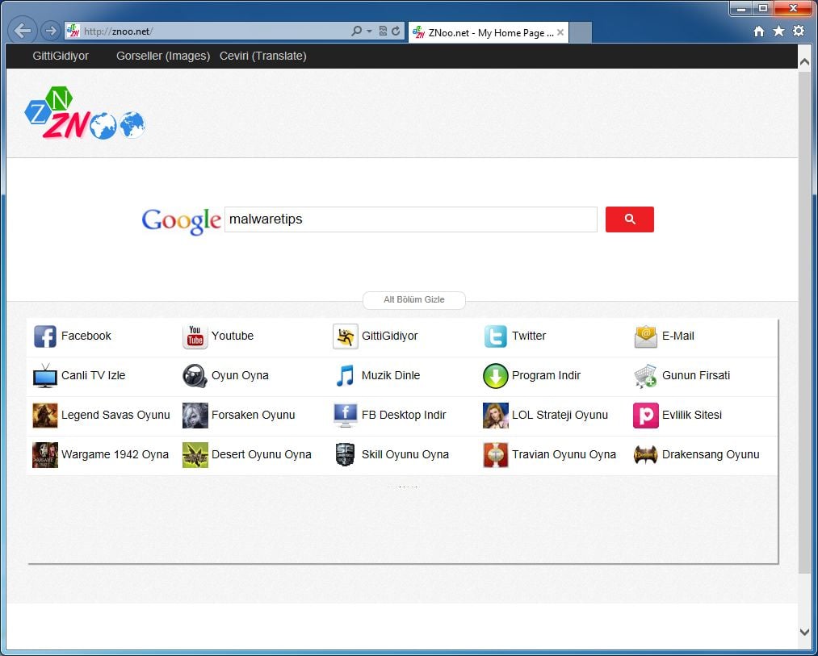Expand the address bar dropdown arrow
Screen dimensions: 818x656
pos(369,31)
